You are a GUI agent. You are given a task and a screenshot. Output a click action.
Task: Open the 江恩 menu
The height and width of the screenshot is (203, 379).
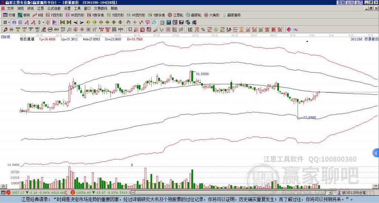[41, 9]
